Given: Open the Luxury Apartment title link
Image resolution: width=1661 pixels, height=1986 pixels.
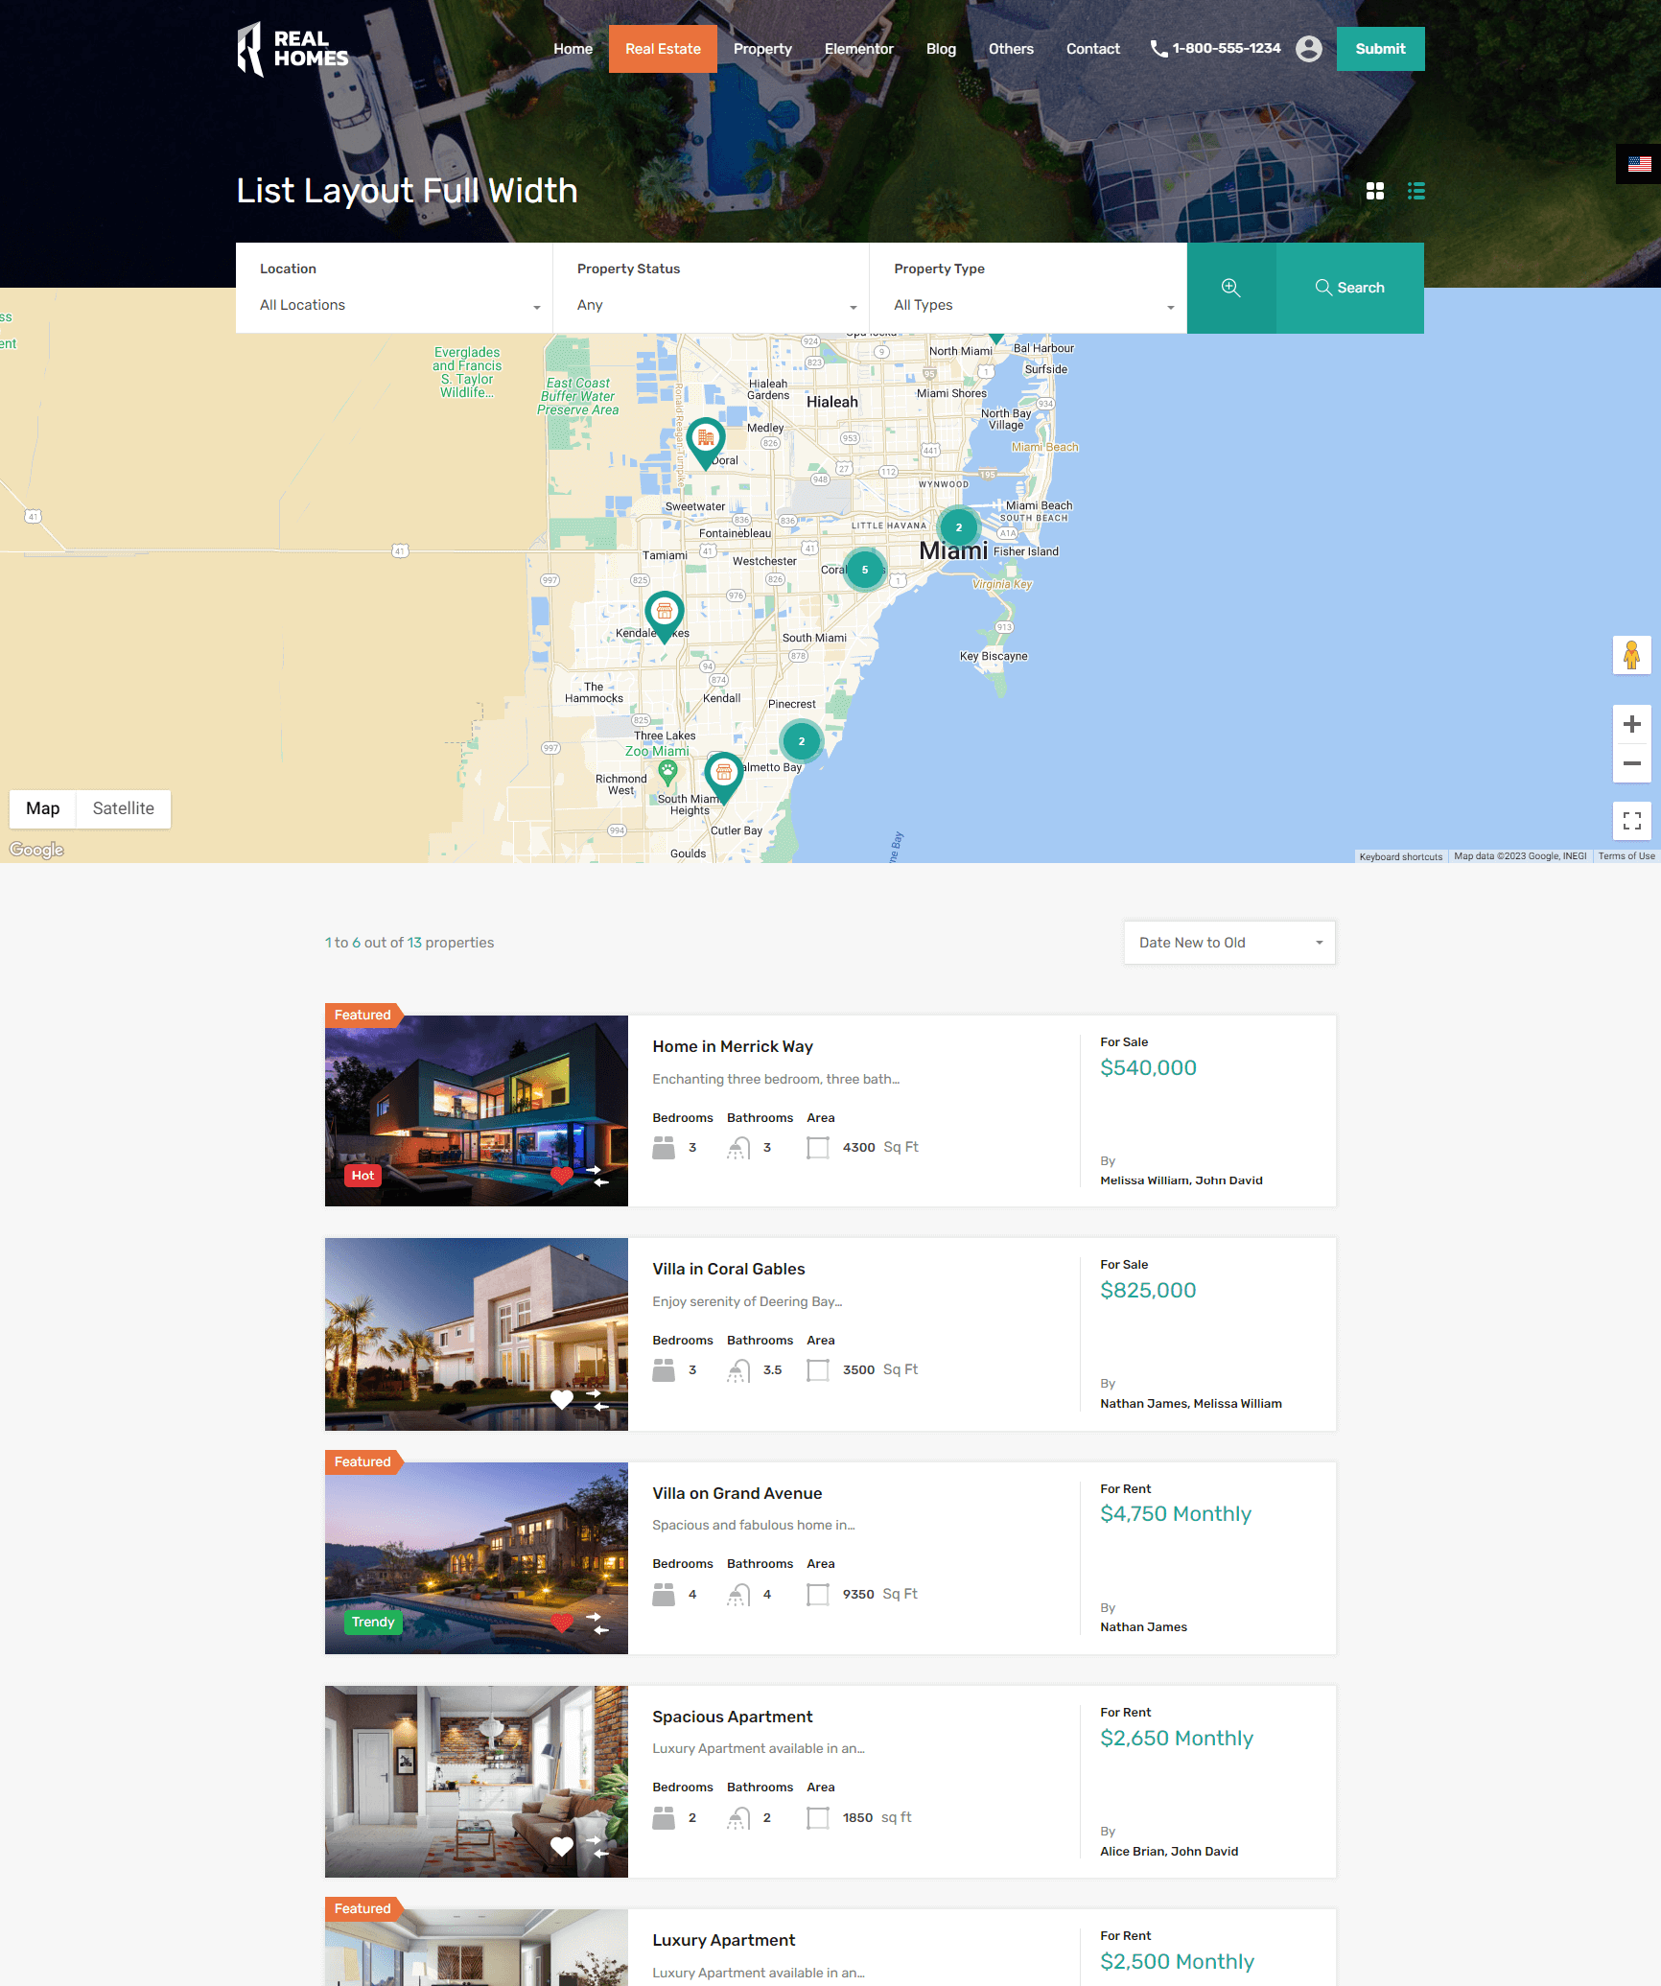Looking at the screenshot, I should pyautogui.click(x=724, y=1940).
